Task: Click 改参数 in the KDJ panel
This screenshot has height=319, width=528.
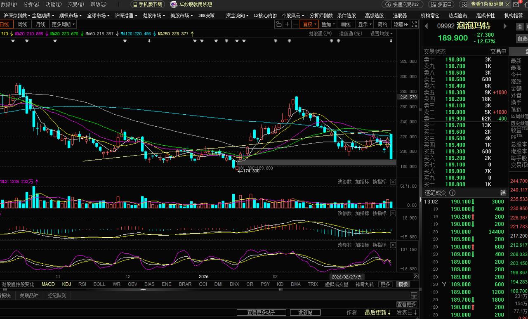Action: 344,245
